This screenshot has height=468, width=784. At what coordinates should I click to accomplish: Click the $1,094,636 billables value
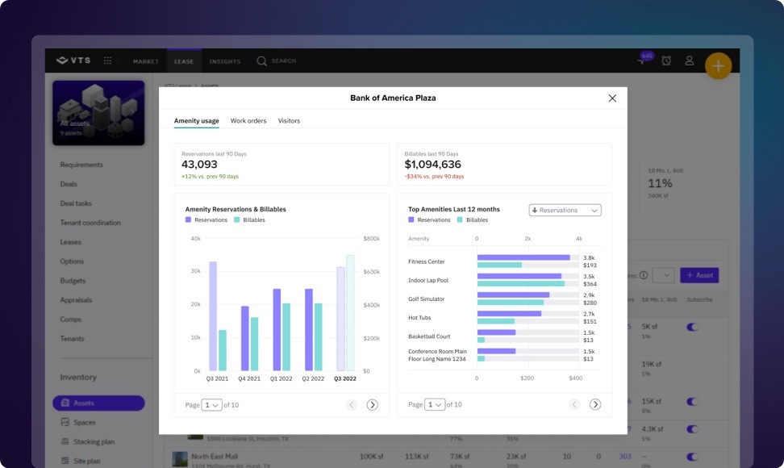433,165
